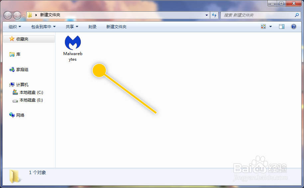Click the 计算机 computer icon
Image resolution: width=304 pixels, height=188 pixels.
[12, 85]
